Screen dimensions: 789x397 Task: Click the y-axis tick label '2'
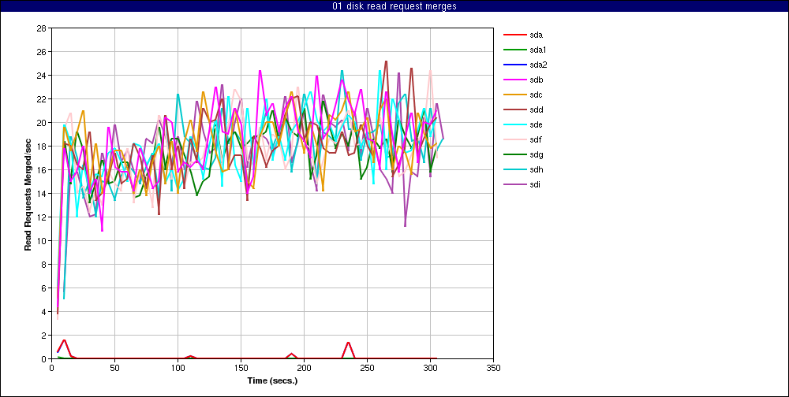pos(43,336)
